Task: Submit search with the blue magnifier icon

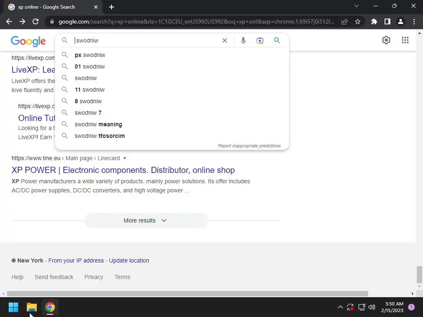Action: (277, 40)
